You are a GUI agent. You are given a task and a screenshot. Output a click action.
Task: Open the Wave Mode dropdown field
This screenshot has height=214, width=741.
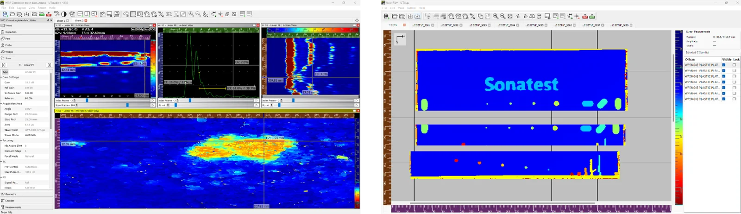point(36,130)
